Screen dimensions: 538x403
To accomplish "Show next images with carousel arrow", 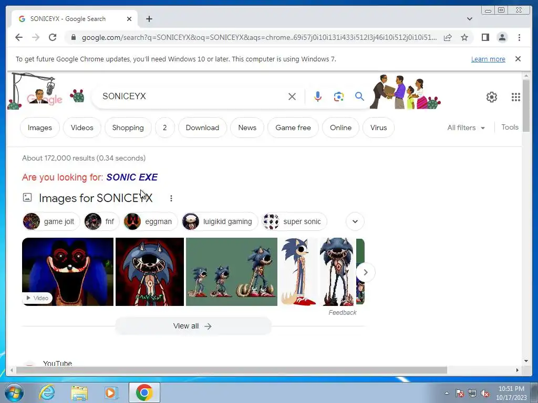I will [366, 272].
